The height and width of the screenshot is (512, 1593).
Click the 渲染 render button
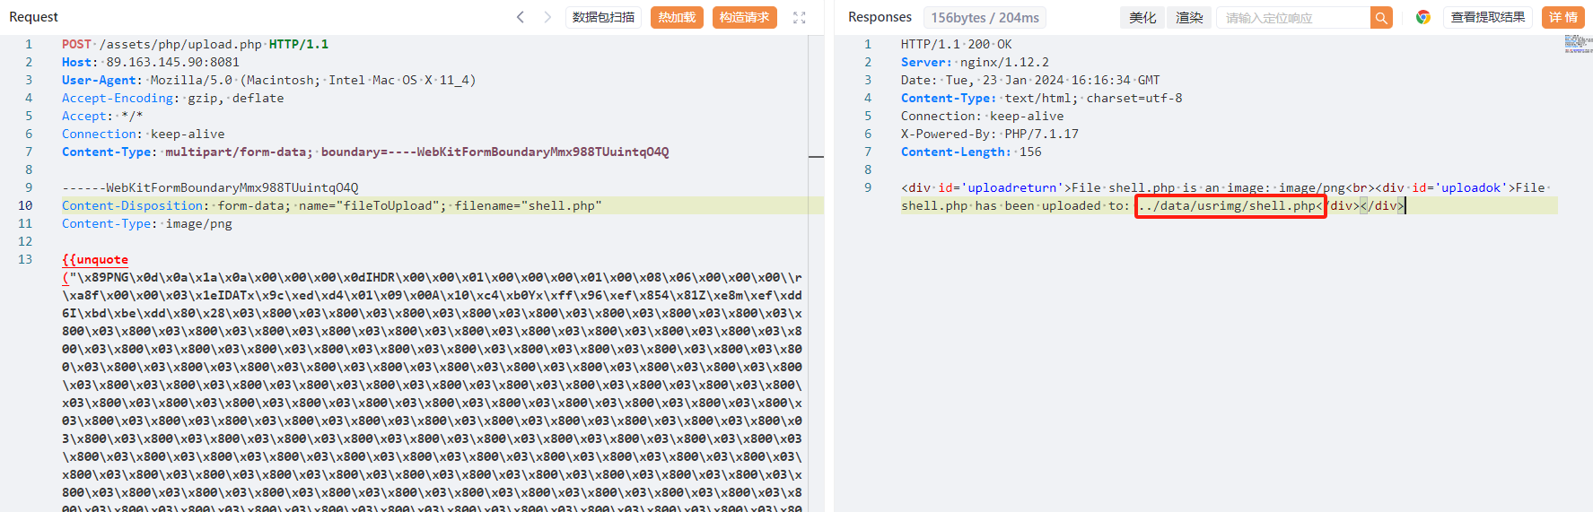(x=1189, y=17)
